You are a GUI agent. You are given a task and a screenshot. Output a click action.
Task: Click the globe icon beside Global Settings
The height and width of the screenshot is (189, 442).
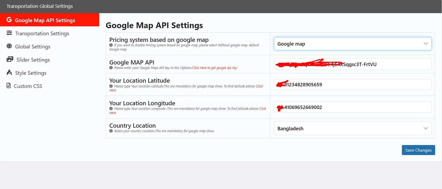coord(9,46)
